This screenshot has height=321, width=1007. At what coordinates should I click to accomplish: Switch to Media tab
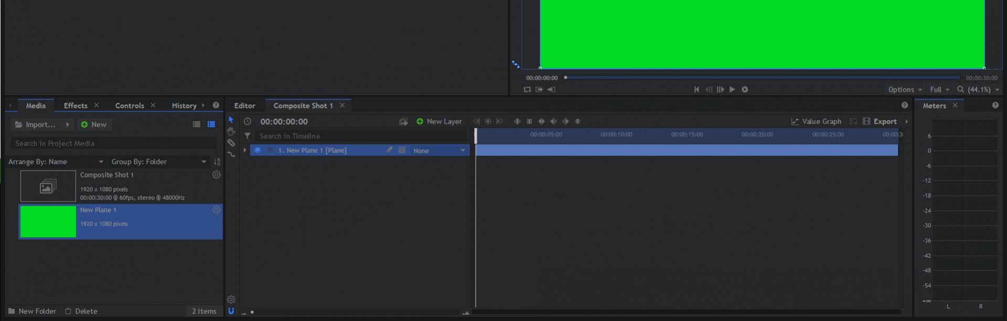36,106
